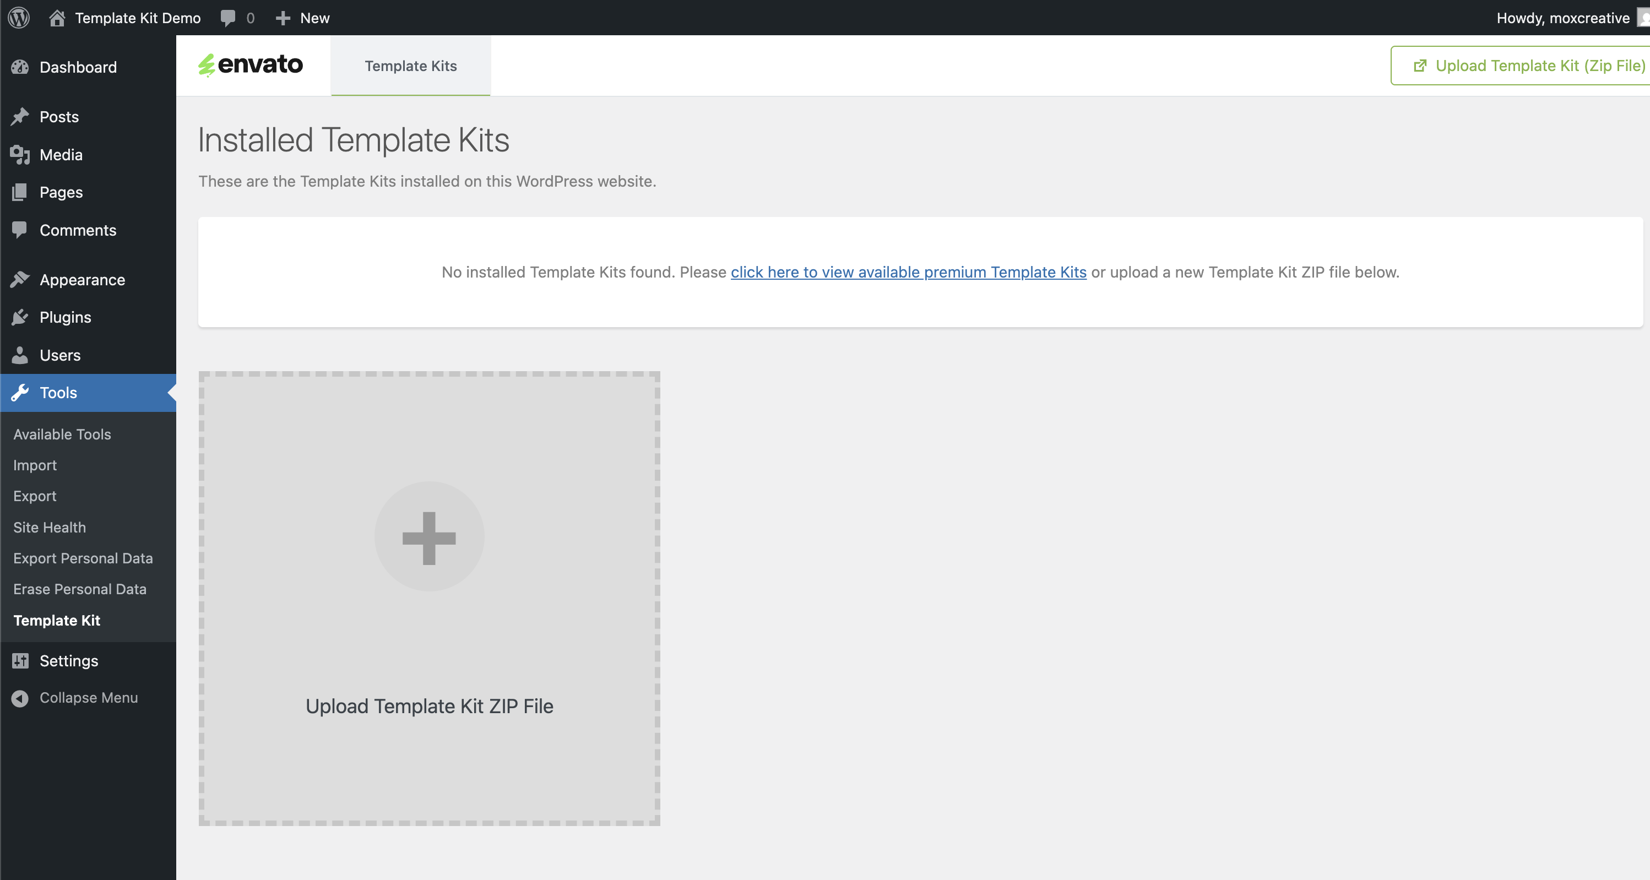Click the Envato logo

[251, 64]
